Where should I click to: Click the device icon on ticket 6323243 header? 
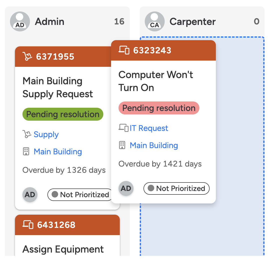(x=124, y=50)
